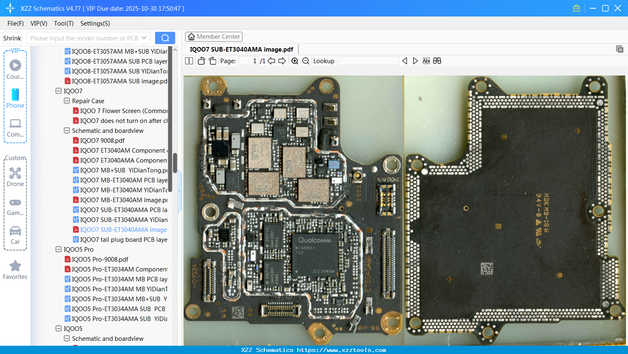The image size is (628, 354).
Task: Open IQOO7 ET3040AMA Component file
Action: tap(124, 160)
